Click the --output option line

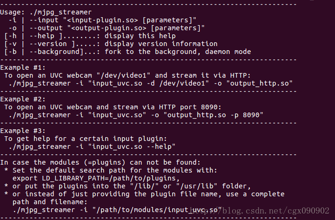[107, 27]
